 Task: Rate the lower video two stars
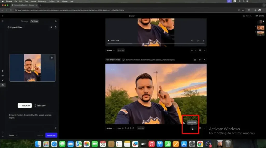tap(125, 128)
